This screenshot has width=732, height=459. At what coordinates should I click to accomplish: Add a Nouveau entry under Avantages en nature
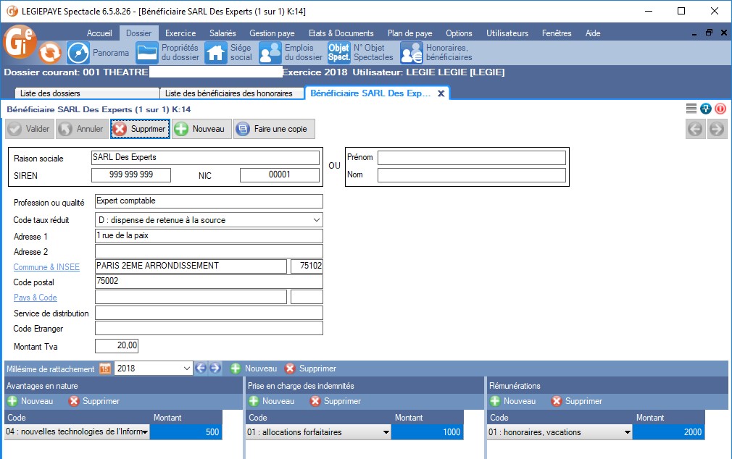pos(30,401)
